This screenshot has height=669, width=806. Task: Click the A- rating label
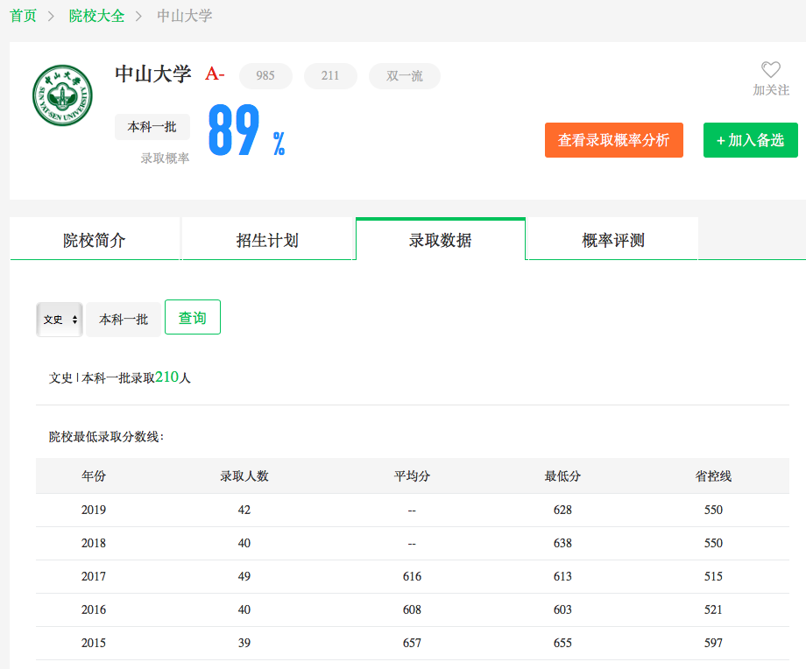point(215,74)
